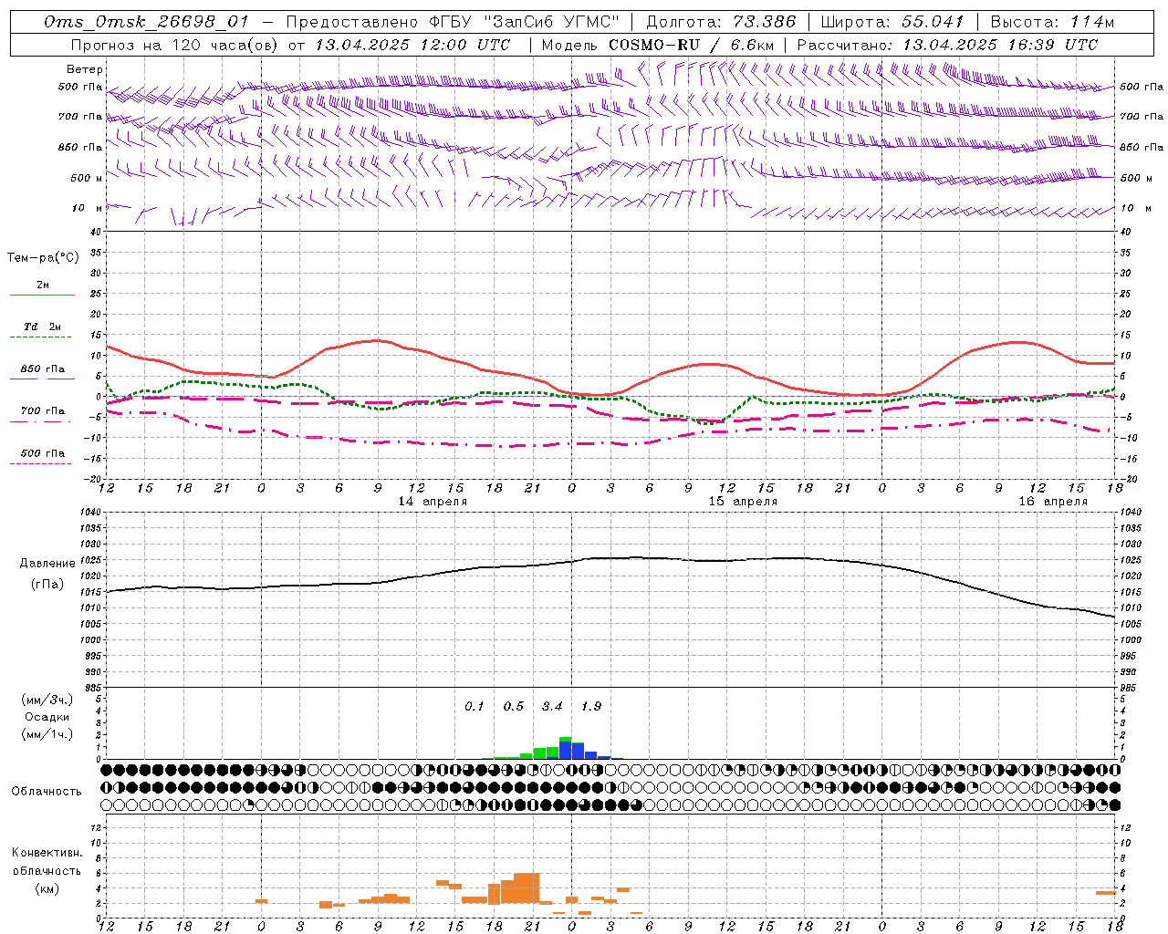
Task: Click the Облачность row label
Action: [46, 791]
